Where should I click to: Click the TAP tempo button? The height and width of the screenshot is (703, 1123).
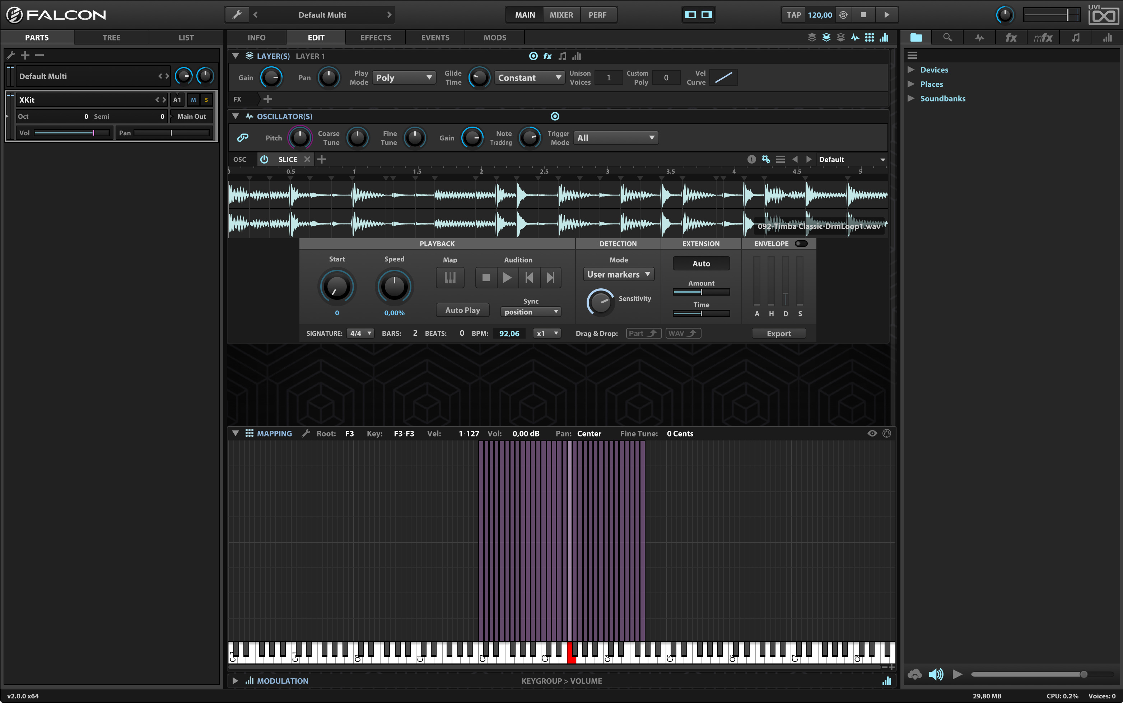tap(794, 15)
